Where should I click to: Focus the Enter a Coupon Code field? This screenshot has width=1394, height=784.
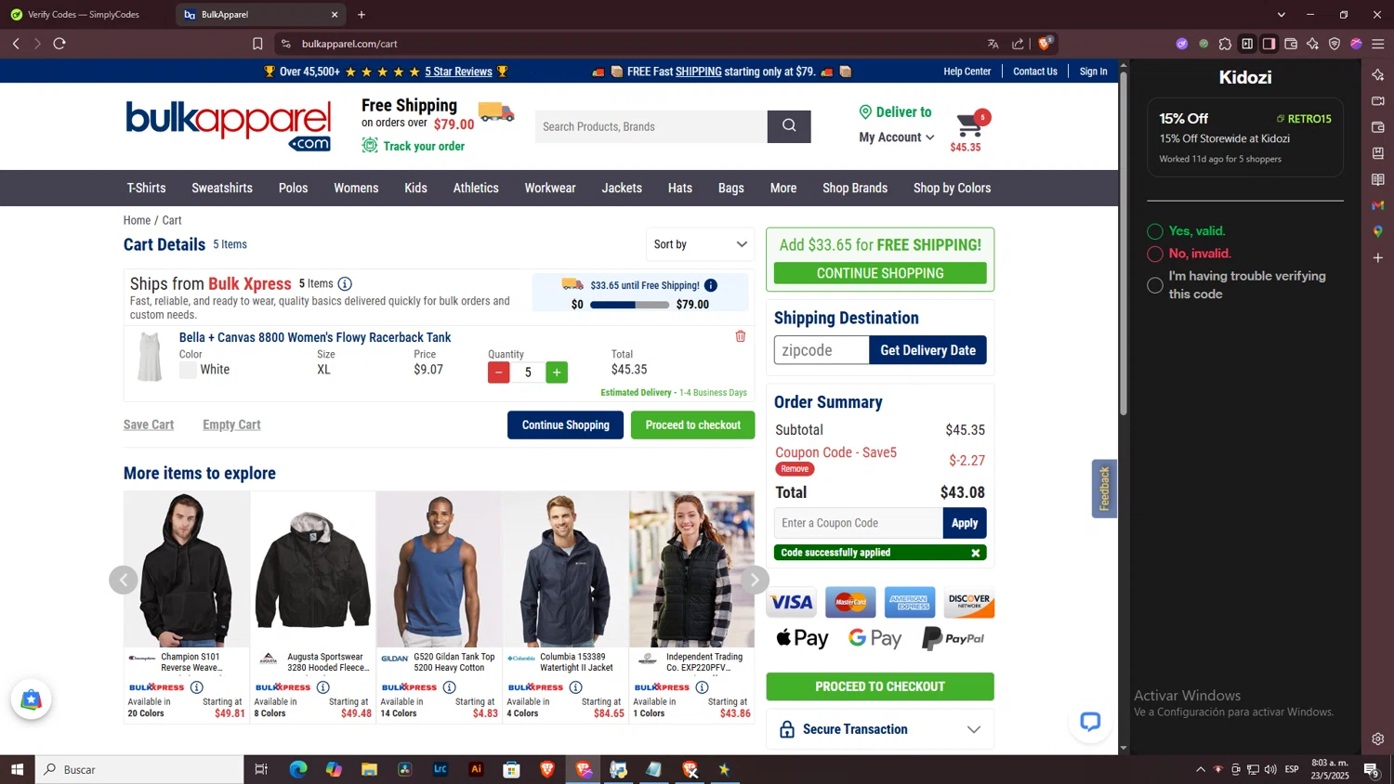[859, 523]
